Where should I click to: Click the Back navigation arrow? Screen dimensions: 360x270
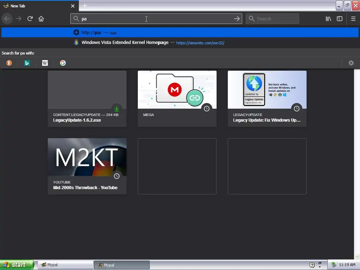pos(7,19)
